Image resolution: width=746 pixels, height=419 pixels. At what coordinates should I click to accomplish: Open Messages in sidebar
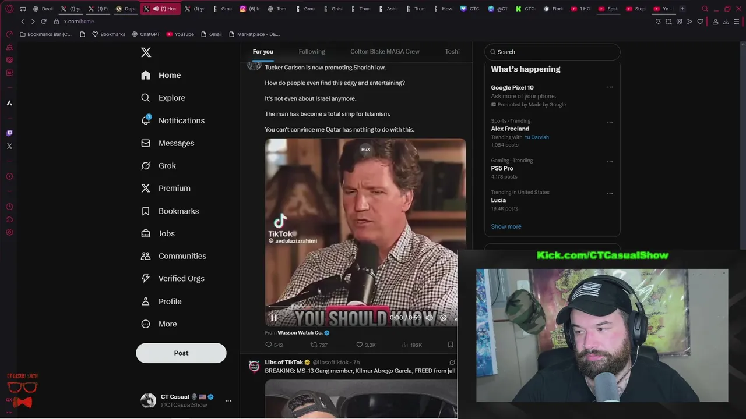coord(167,143)
